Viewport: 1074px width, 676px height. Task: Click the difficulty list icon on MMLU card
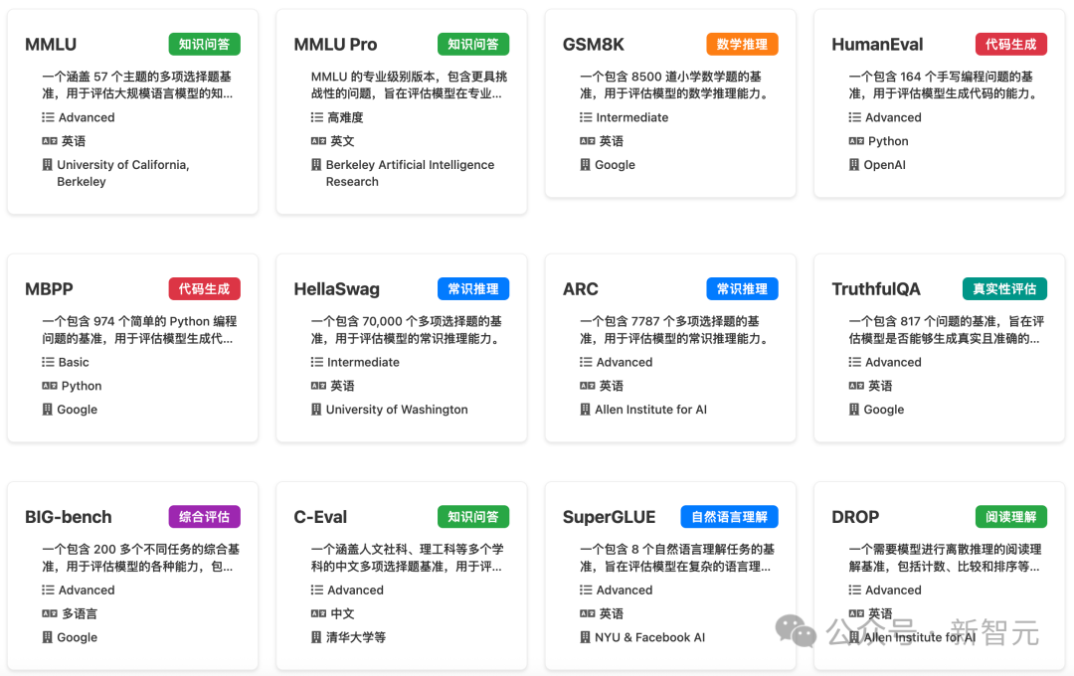point(48,117)
